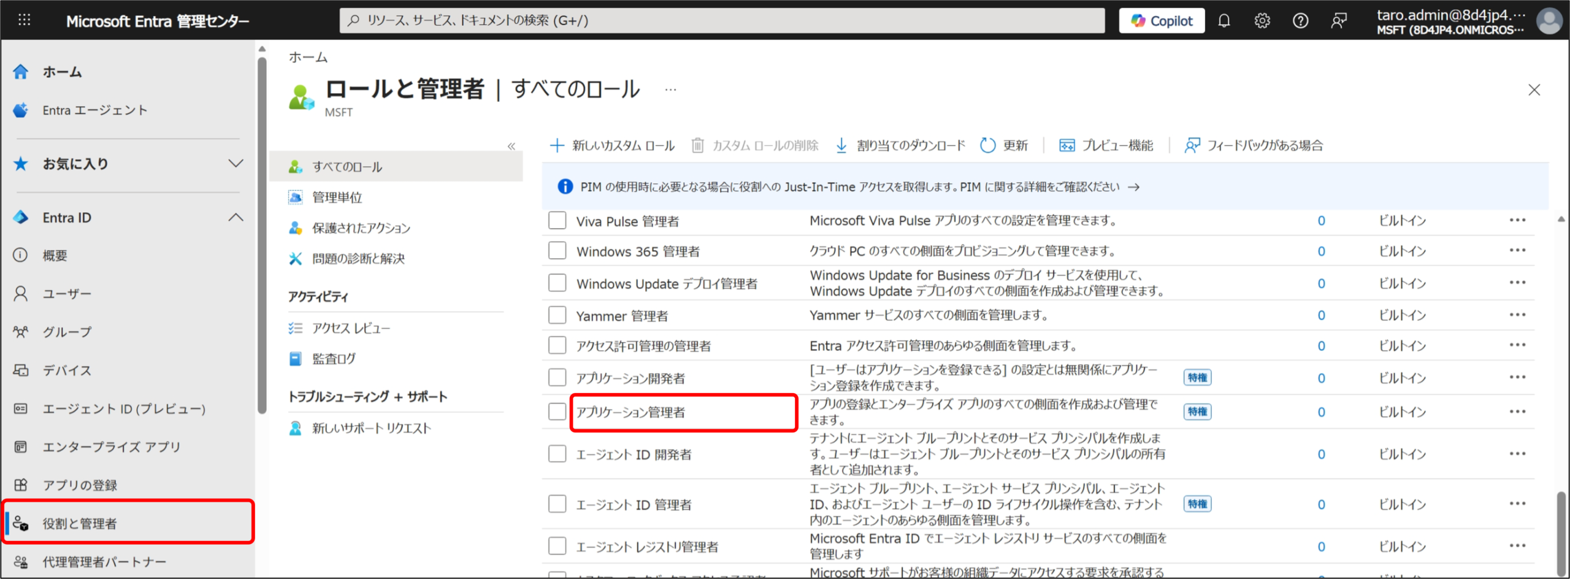Click the Copilot button
The image size is (1570, 579).
pyautogui.click(x=1162, y=21)
